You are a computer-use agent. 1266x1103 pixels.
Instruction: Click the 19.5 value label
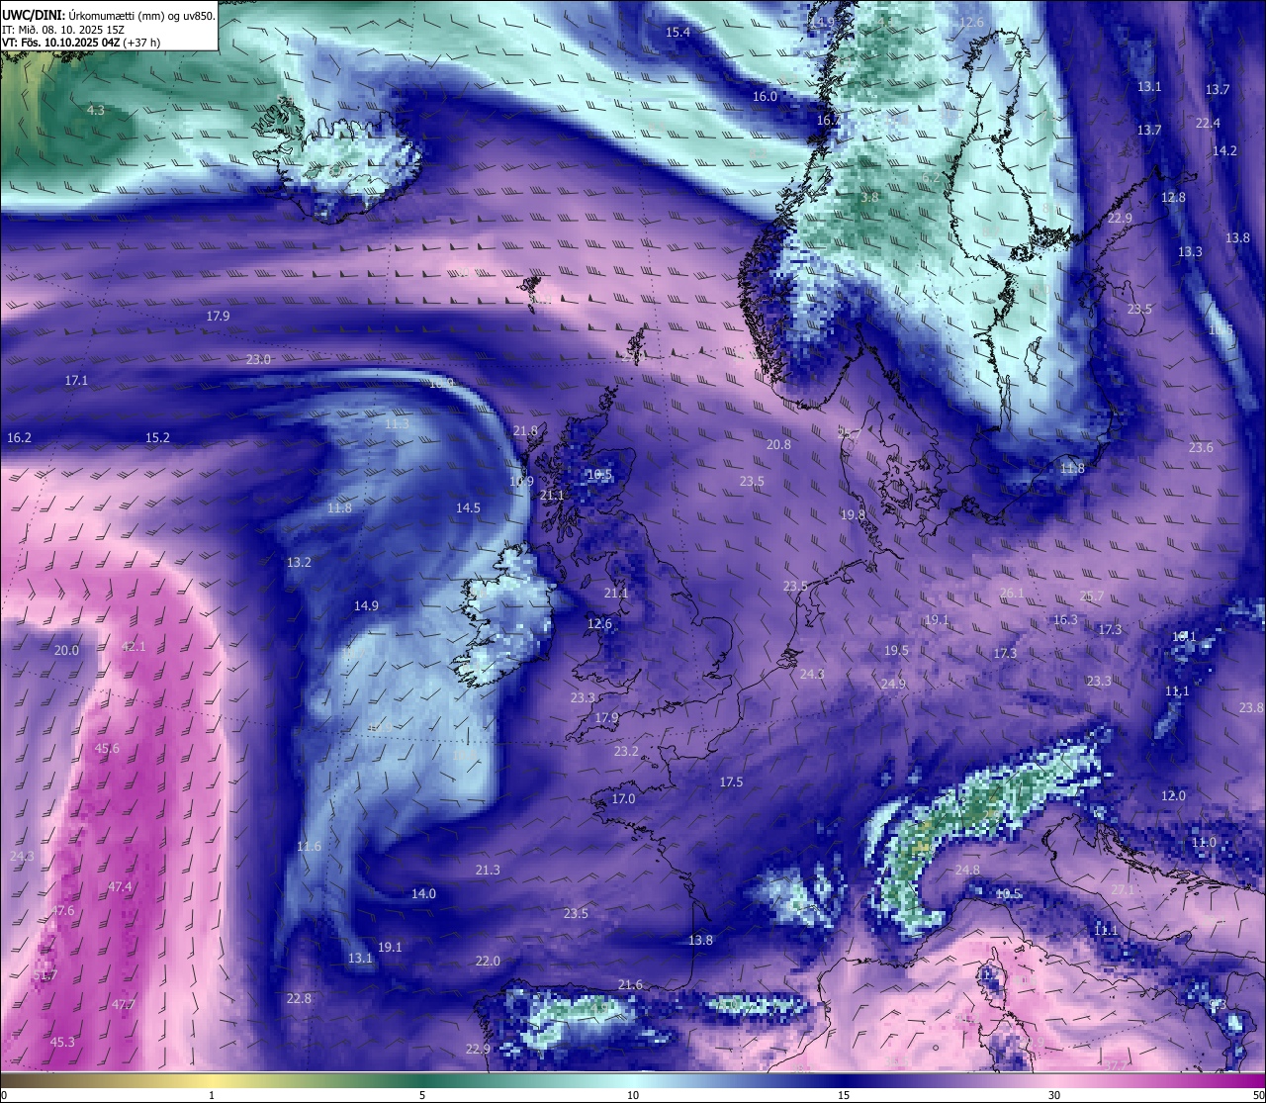pos(896,650)
